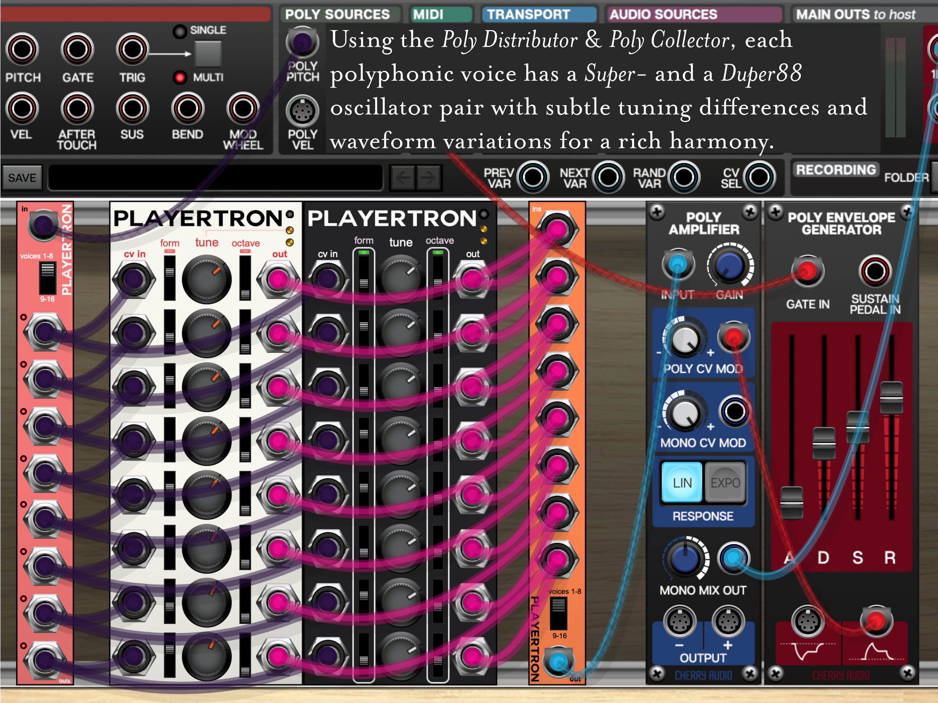
Task: Click the MONO MIX OUT jack
Action: 733,558
